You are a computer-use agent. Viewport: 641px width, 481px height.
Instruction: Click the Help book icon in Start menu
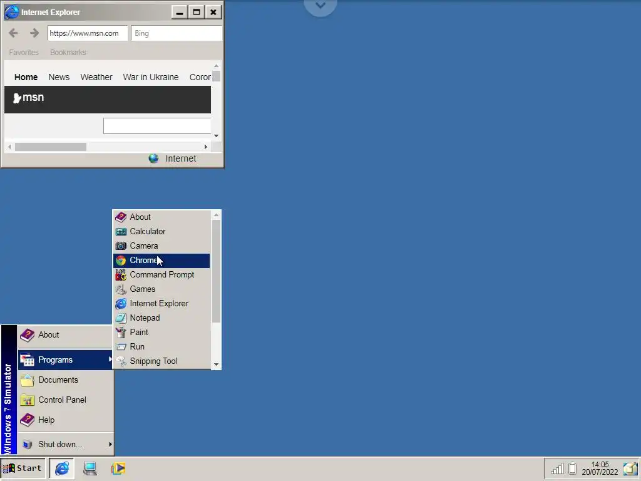[28, 420]
